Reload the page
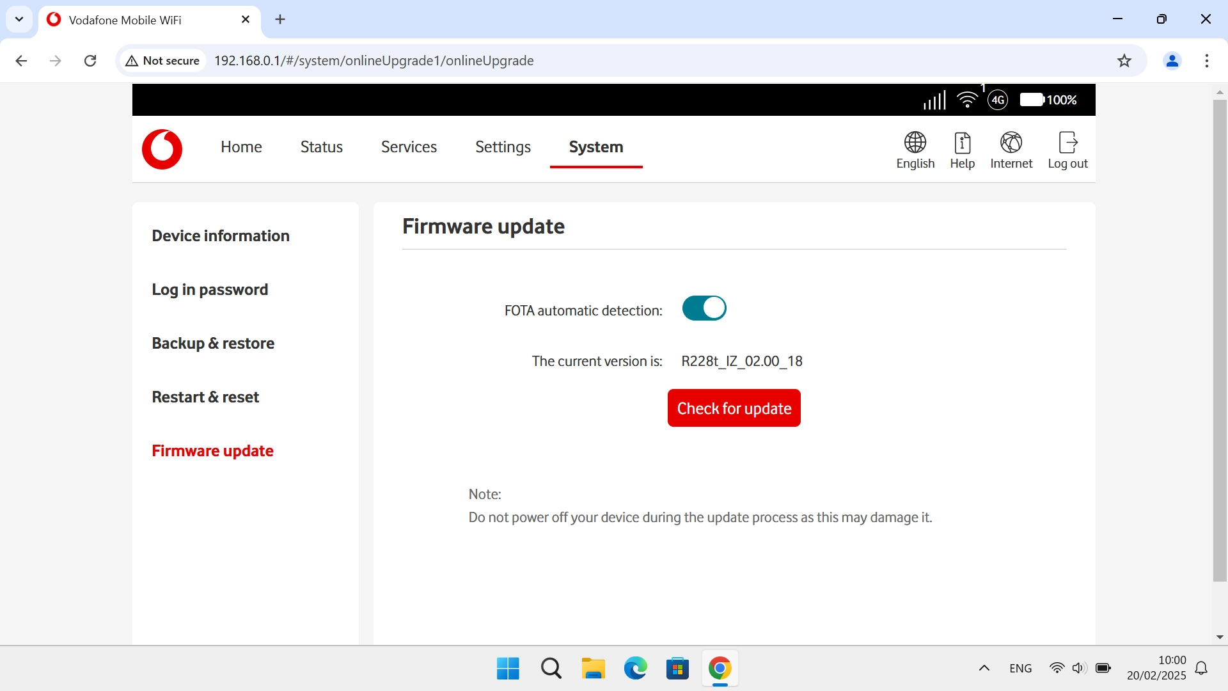Screen dimensions: 1228x691 coord(90,61)
